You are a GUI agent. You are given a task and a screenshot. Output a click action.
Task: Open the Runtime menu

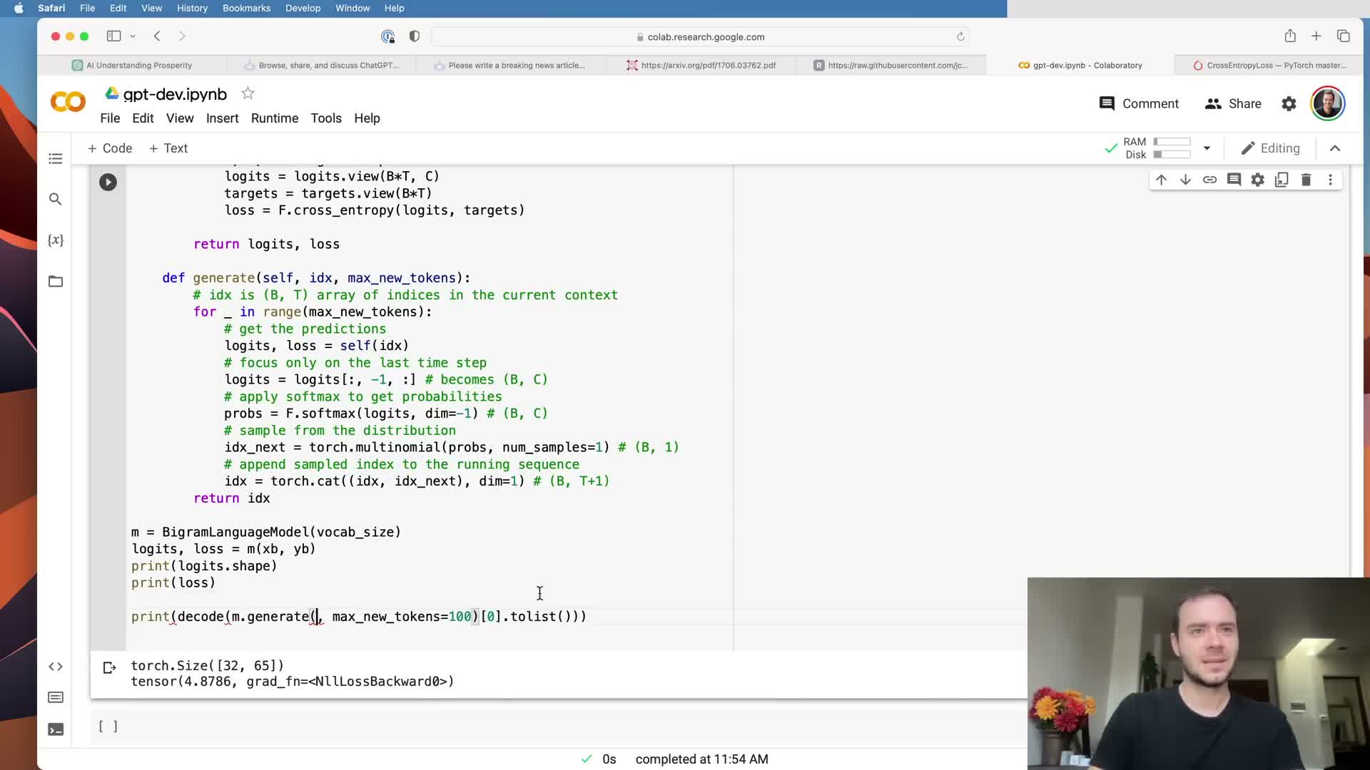tap(274, 118)
